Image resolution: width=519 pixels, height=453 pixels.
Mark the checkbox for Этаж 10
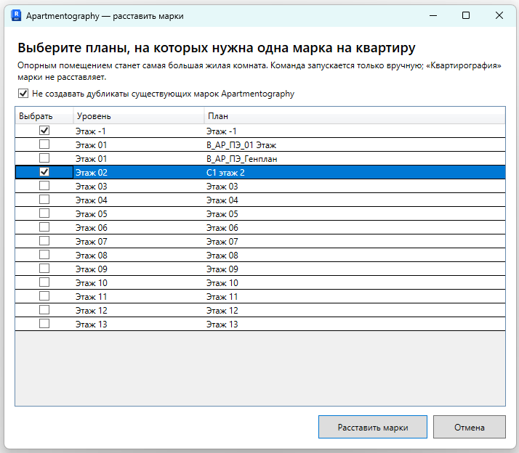pos(44,282)
